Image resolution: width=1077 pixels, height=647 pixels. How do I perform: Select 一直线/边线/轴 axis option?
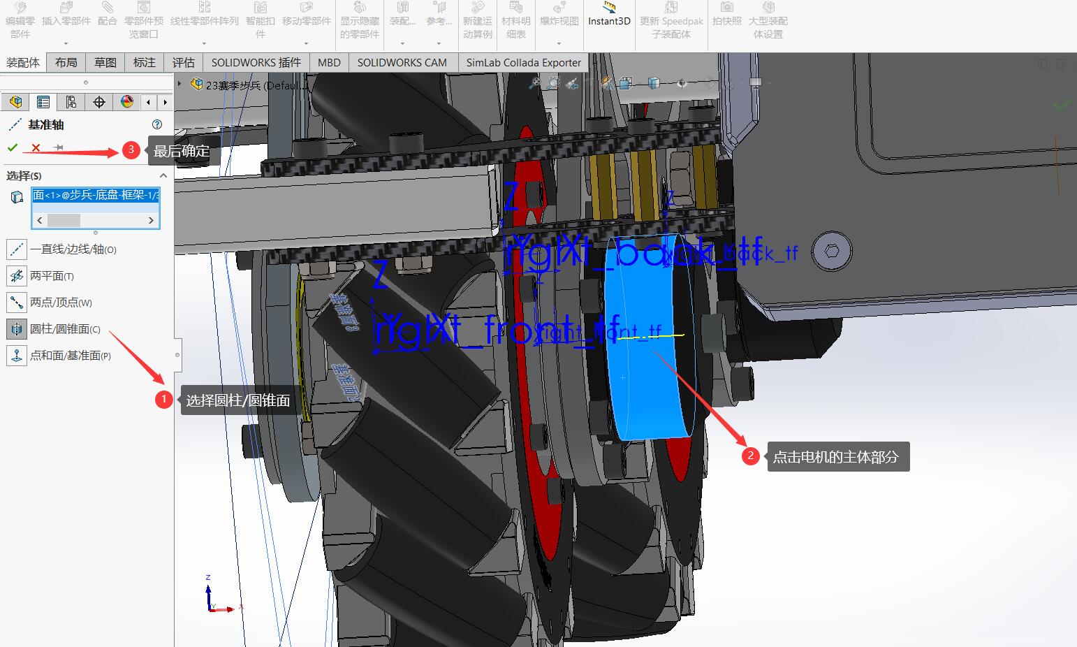(x=17, y=249)
